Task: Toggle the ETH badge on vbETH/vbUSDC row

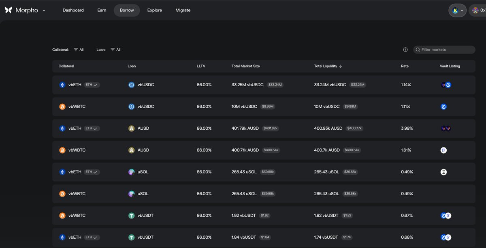Action: coord(92,85)
